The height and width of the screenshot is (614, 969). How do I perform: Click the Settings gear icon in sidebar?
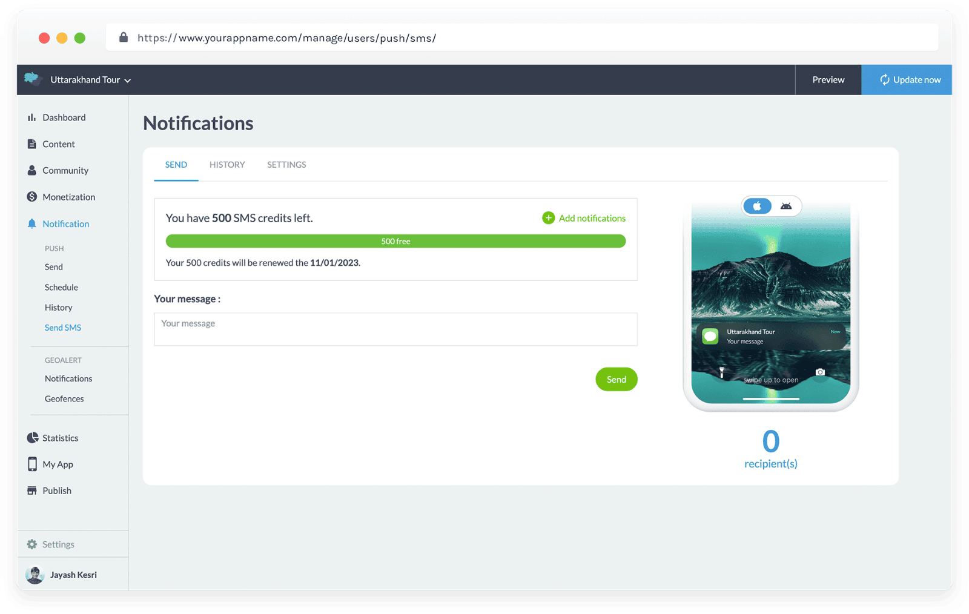pyautogui.click(x=31, y=544)
